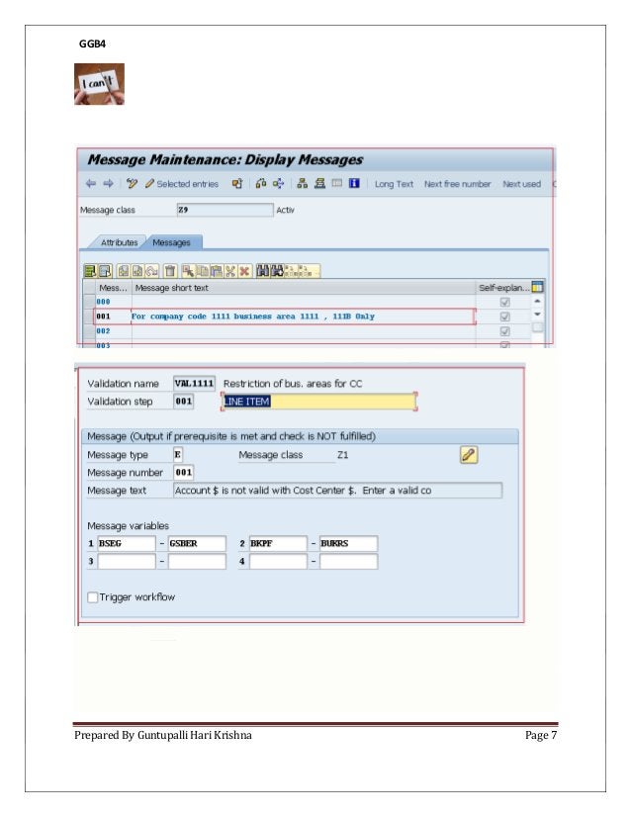Click the Message short text column header

(x=304, y=288)
